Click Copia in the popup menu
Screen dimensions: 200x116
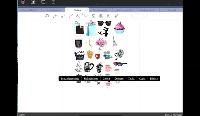142,79
